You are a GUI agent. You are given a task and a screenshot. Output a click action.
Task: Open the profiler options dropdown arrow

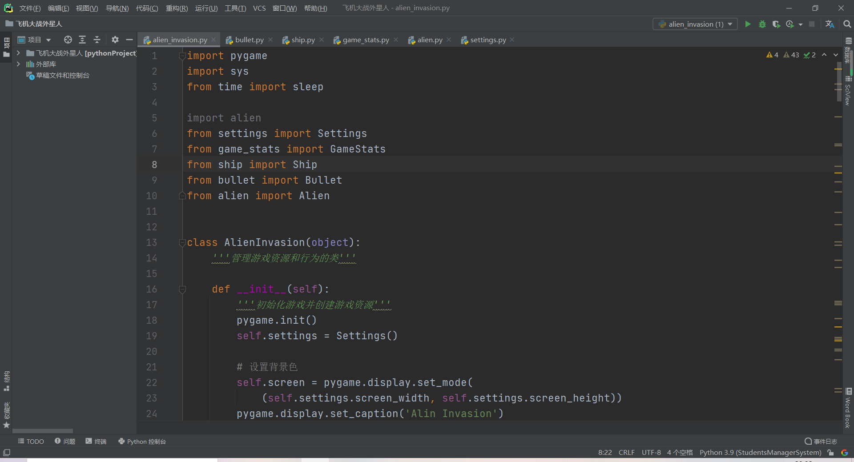coord(800,24)
